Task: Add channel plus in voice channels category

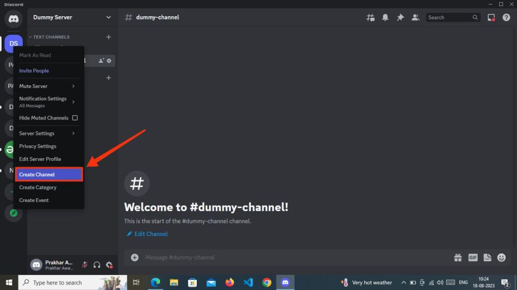Action: click(109, 78)
